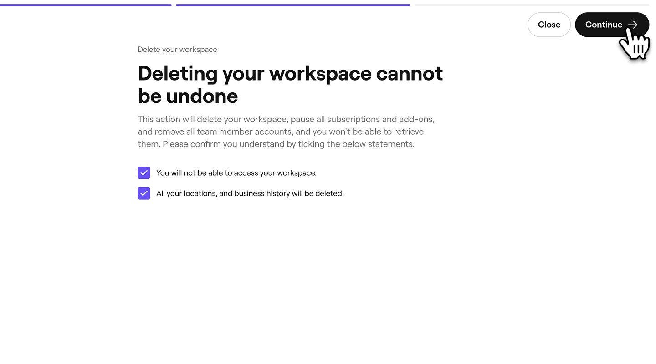Click the first completed progress bar segment
656x364 pixels.
tap(86, 5)
